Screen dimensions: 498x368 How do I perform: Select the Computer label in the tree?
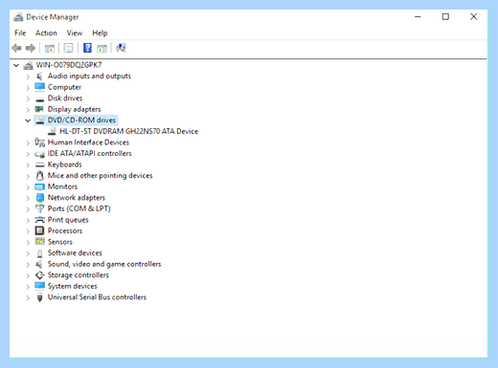(64, 87)
